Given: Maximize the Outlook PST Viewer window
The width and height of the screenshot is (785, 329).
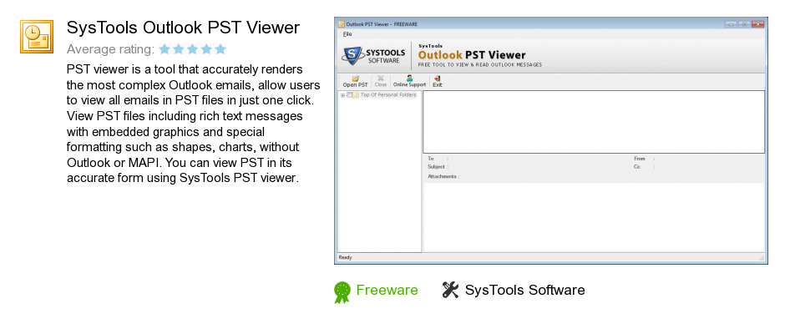Looking at the screenshot, I should point(744,24).
